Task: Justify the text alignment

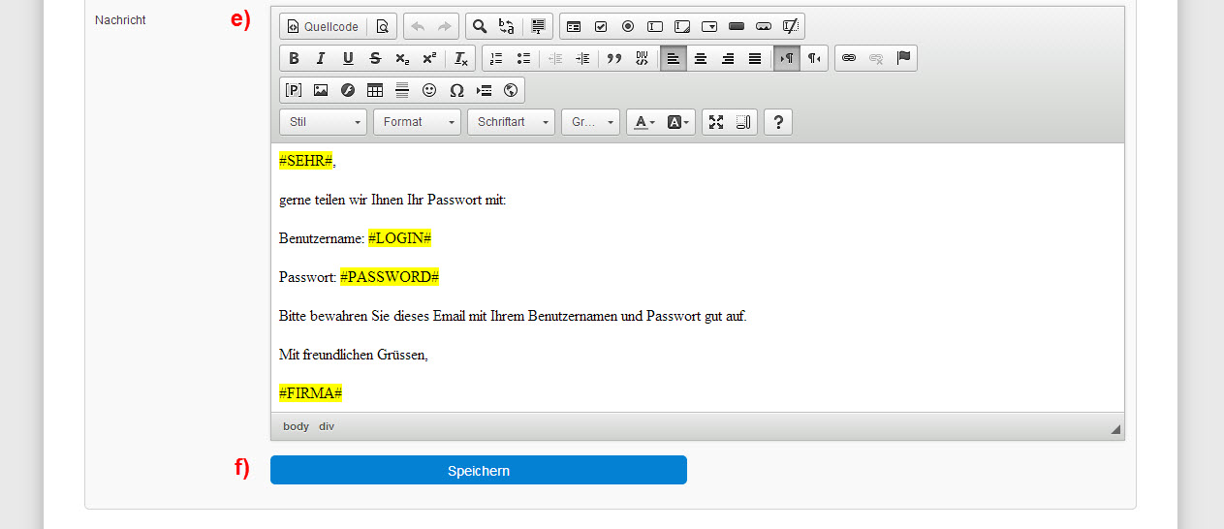Action: 755,58
